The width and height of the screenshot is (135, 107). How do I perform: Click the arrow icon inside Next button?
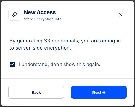click(x=104, y=93)
